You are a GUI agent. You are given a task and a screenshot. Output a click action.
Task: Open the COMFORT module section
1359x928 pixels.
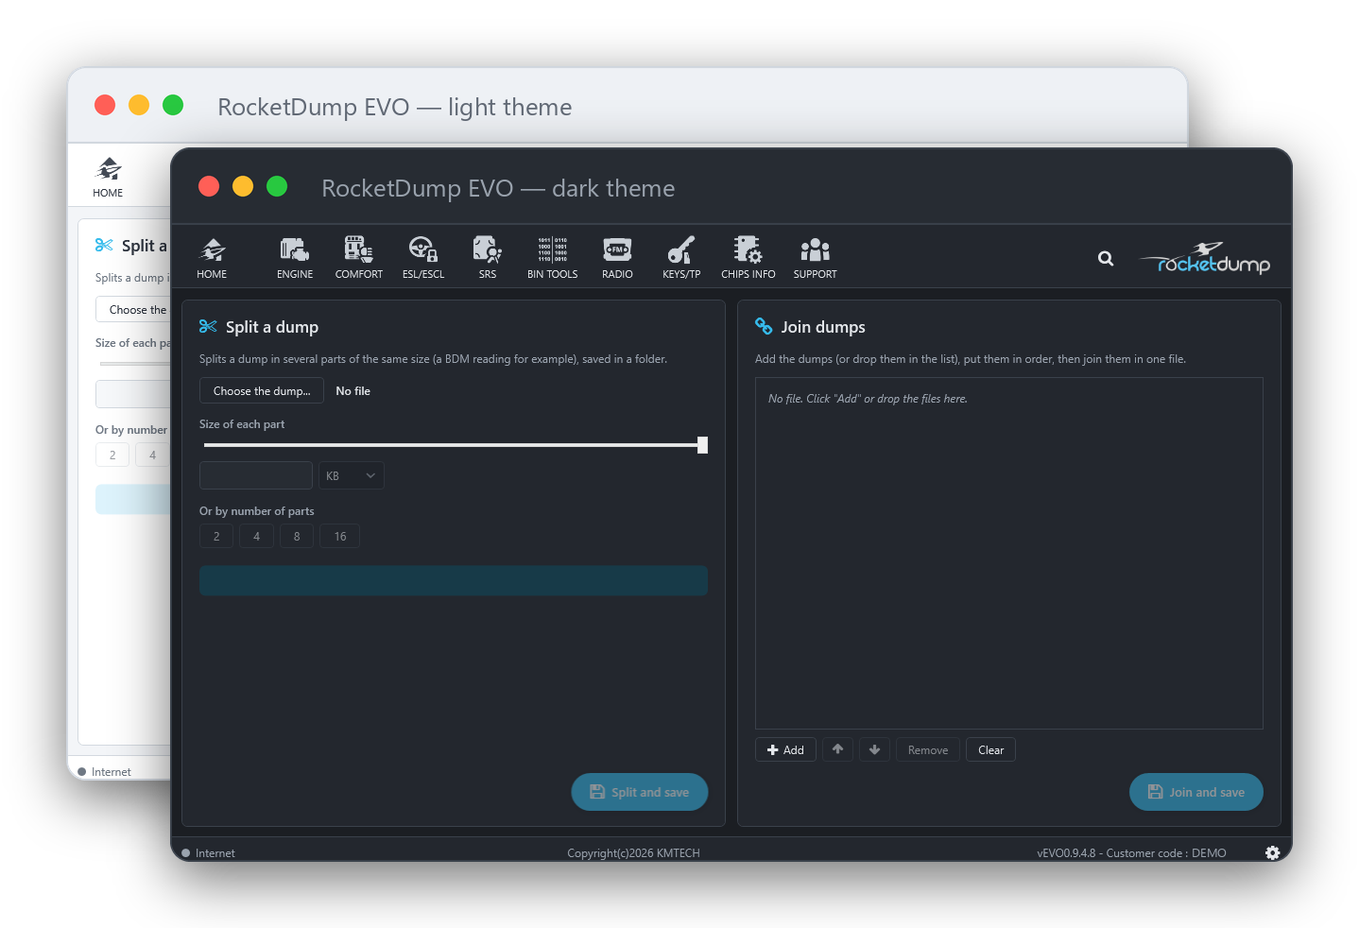(359, 257)
